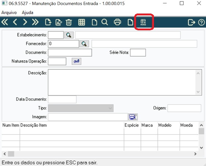The image size is (206, 166).
Task: Go to the first record
Action: [x=5, y=22]
